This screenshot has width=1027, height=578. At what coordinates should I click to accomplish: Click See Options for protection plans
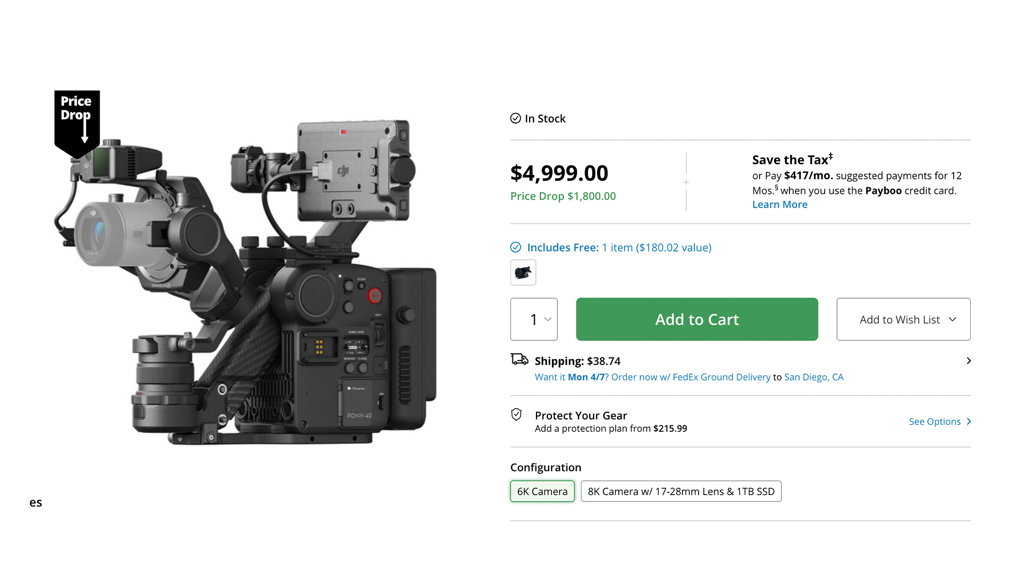tap(934, 422)
